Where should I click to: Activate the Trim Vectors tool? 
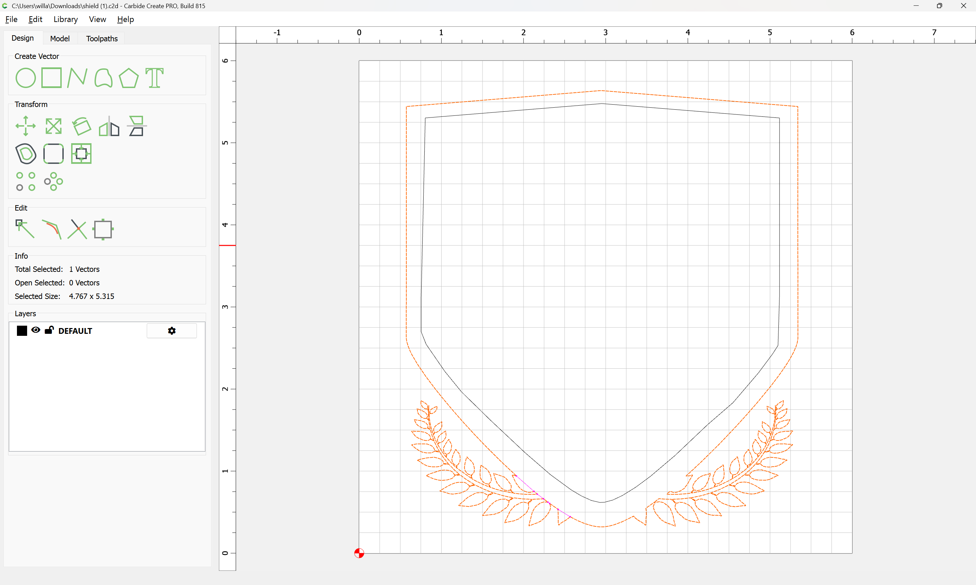[x=77, y=229]
